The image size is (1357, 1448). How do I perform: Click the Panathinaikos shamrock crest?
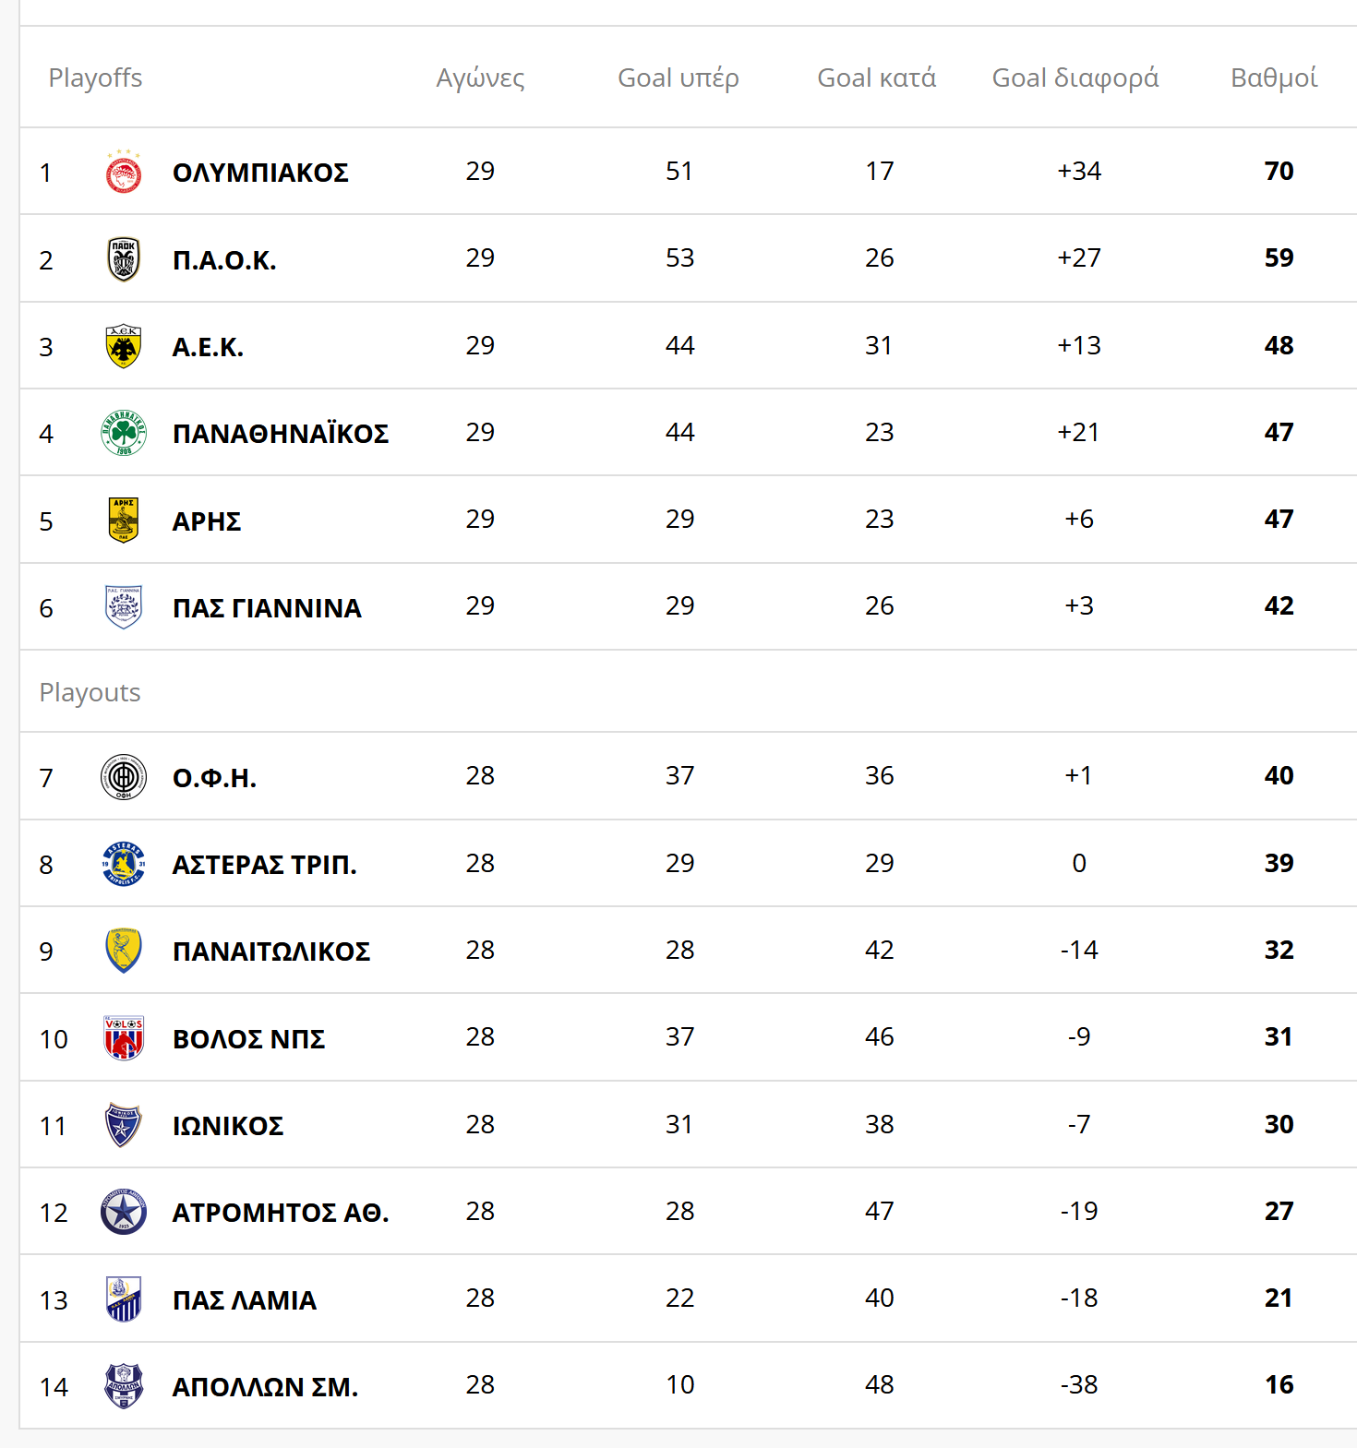(x=124, y=433)
